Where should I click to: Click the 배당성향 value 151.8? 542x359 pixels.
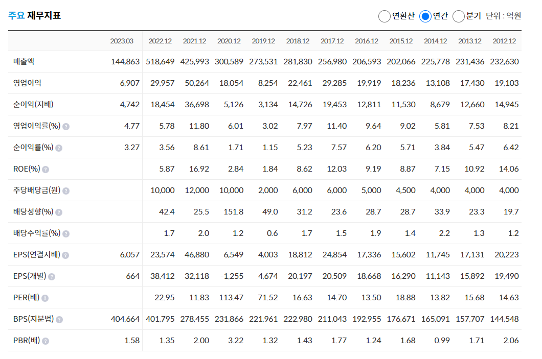[233, 211]
